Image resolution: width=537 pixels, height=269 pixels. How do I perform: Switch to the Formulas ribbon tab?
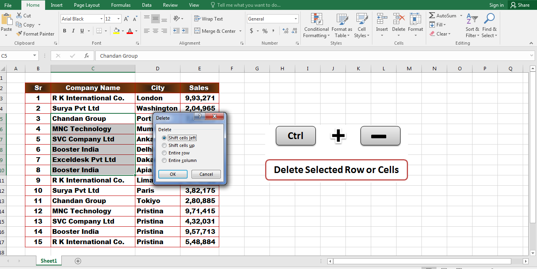121,5
